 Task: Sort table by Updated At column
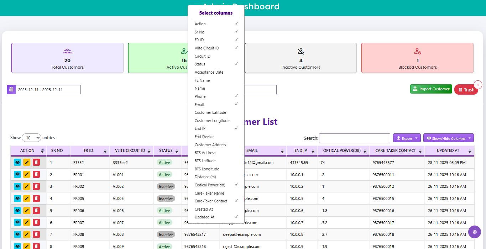tap(449, 150)
